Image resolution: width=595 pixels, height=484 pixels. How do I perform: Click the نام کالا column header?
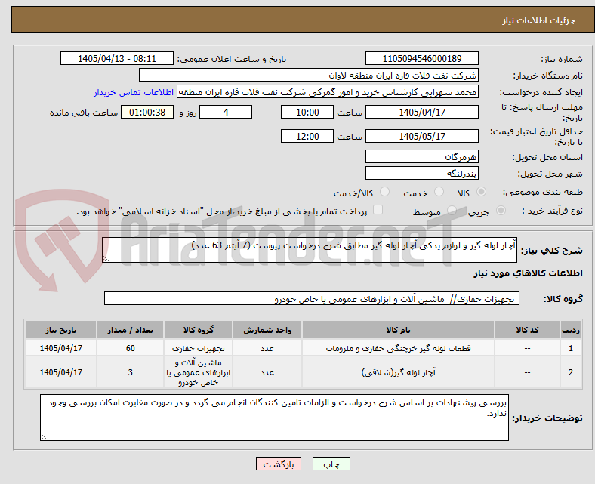(x=398, y=330)
